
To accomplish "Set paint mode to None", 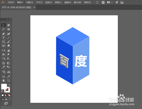I will 9,95.
